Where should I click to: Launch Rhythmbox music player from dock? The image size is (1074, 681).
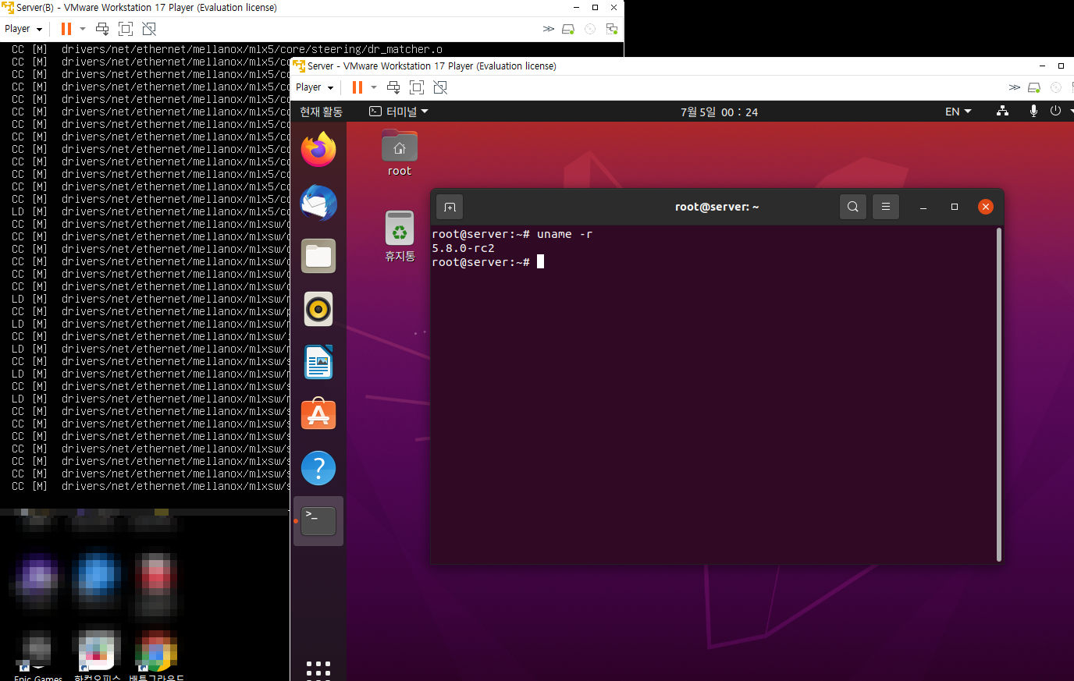(x=318, y=310)
